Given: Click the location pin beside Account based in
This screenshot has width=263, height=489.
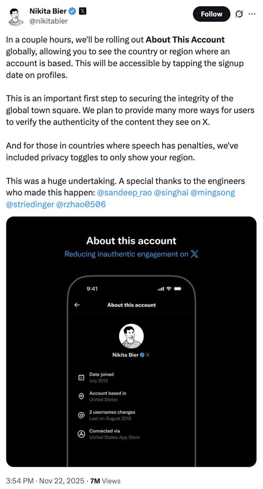Looking at the screenshot, I should click(81, 396).
